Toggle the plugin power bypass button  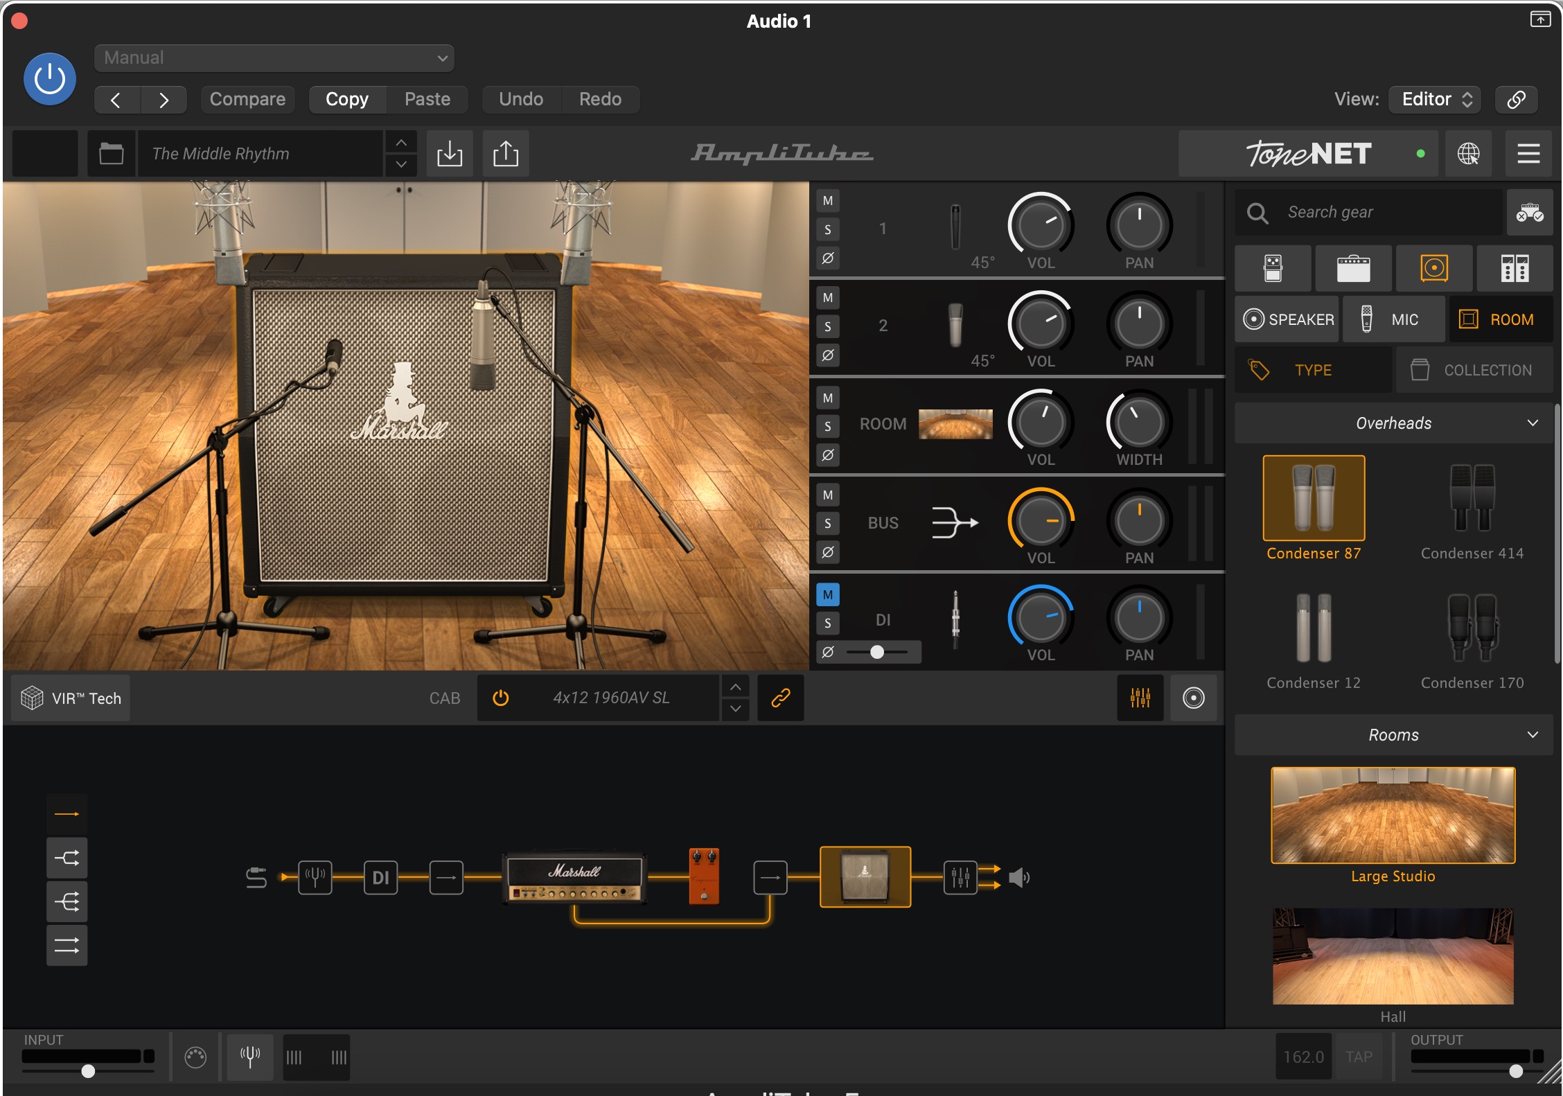[x=50, y=79]
